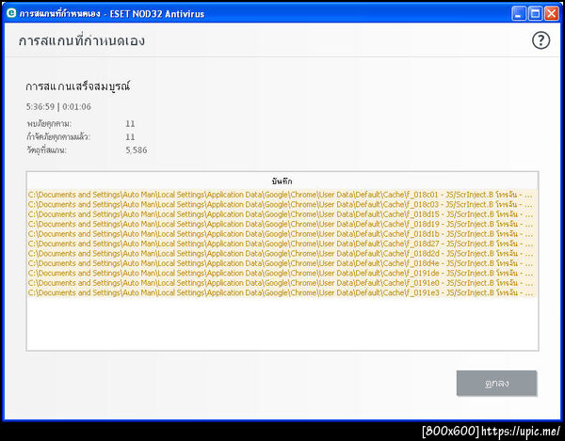
Task: Click the ESET logo in the title bar
Action: point(11,13)
